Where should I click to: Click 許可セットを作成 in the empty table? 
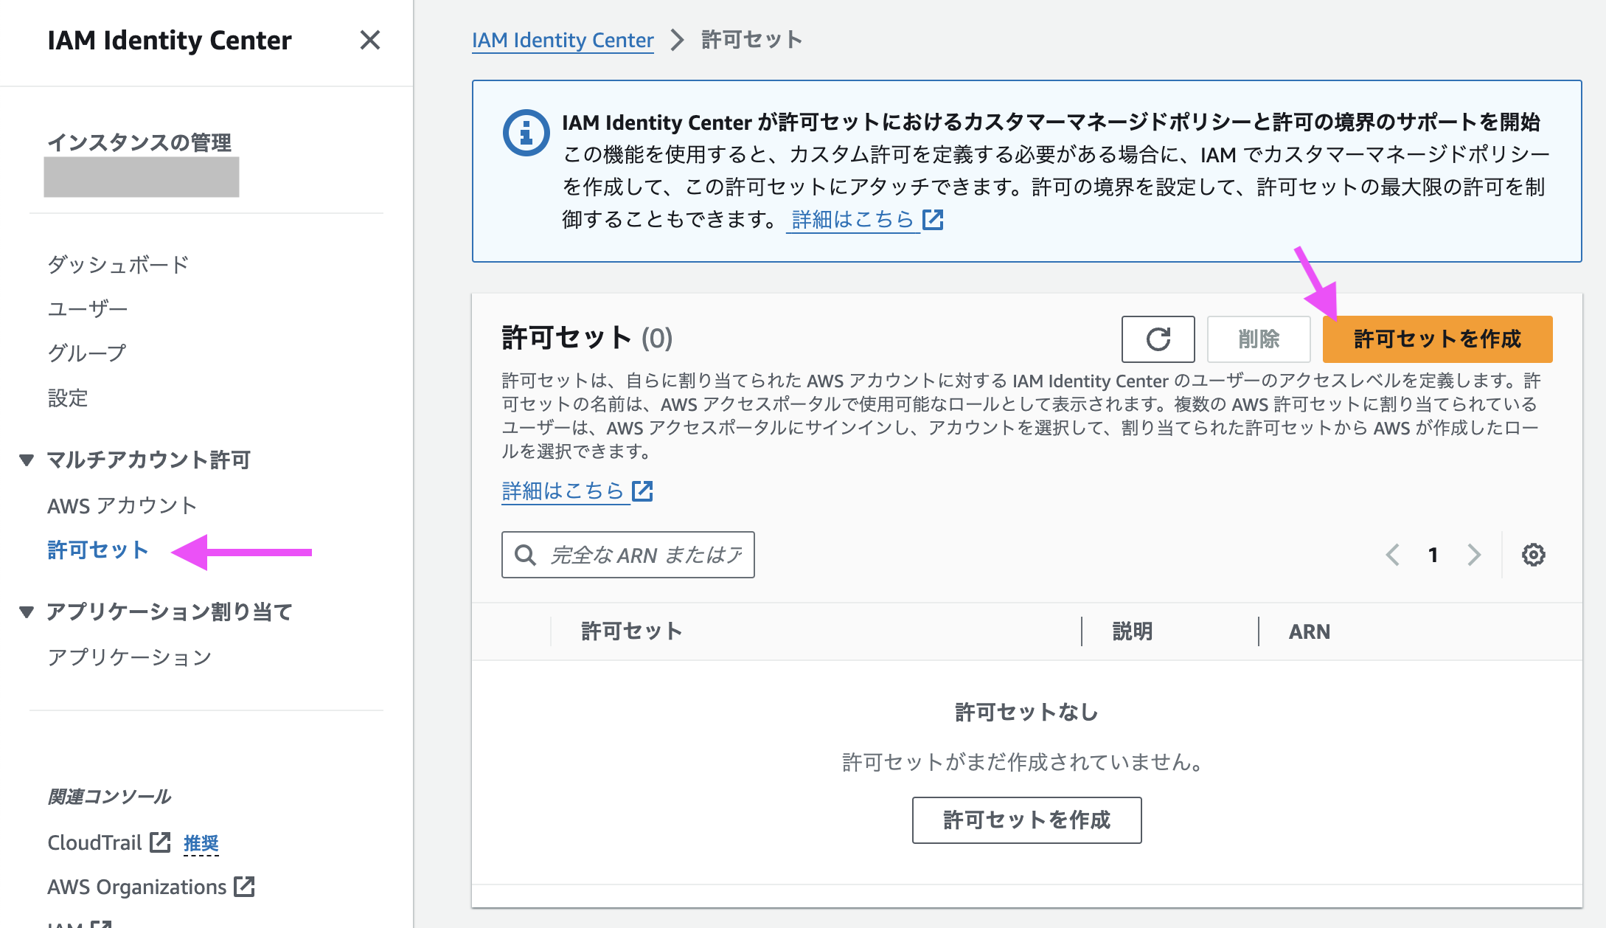click(1026, 820)
